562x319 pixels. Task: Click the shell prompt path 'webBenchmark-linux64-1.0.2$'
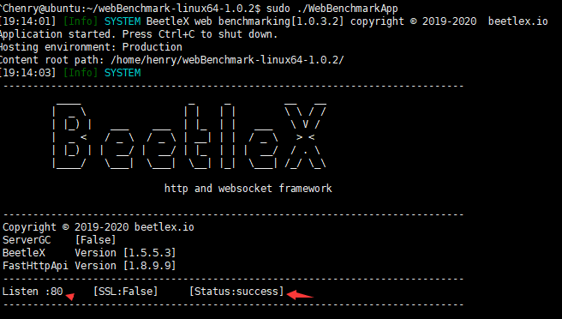(x=180, y=9)
